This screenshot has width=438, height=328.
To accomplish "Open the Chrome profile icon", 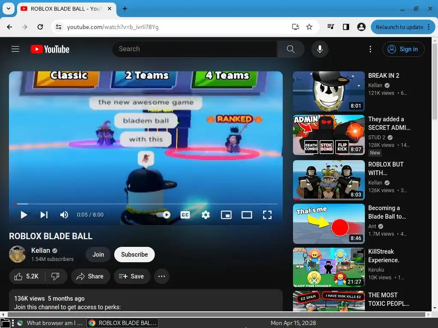I will pyautogui.click(x=361, y=27).
